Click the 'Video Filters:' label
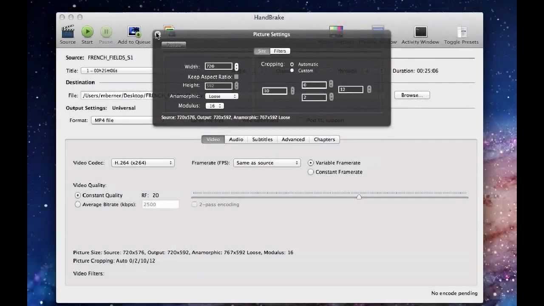This screenshot has width=544, height=306. 88,274
